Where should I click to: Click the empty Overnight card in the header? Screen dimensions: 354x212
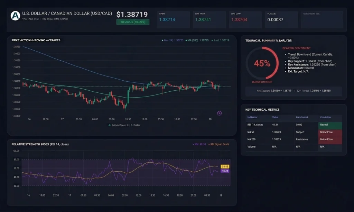[322, 20]
